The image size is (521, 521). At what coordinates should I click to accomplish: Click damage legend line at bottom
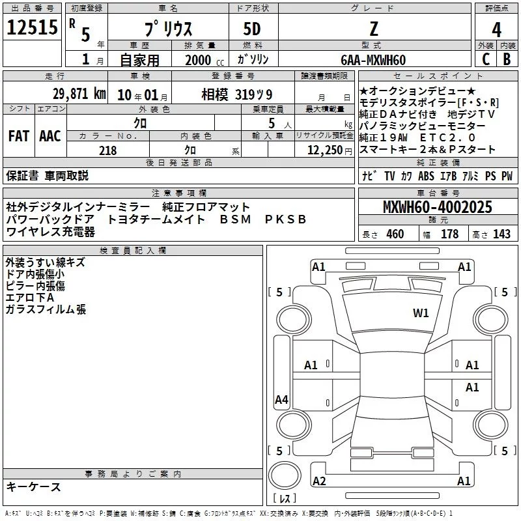[229, 514]
